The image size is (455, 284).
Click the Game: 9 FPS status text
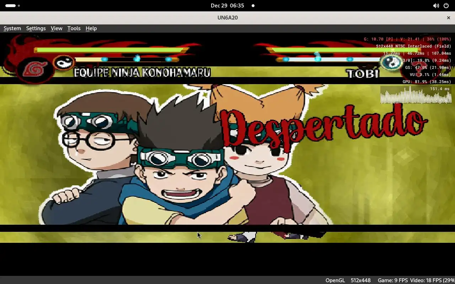point(392,280)
